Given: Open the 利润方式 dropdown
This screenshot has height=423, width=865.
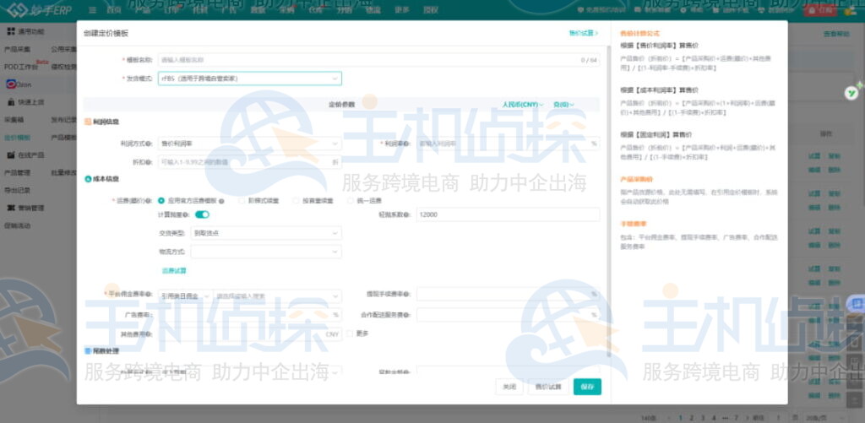Looking at the screenshot, I should (x=250, y=144).
